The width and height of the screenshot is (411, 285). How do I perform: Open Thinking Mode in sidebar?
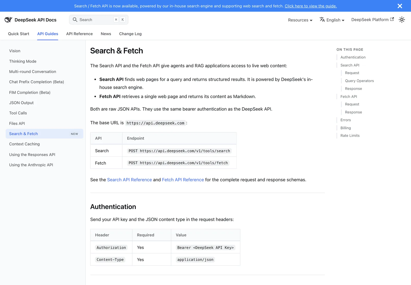[23, 61]
